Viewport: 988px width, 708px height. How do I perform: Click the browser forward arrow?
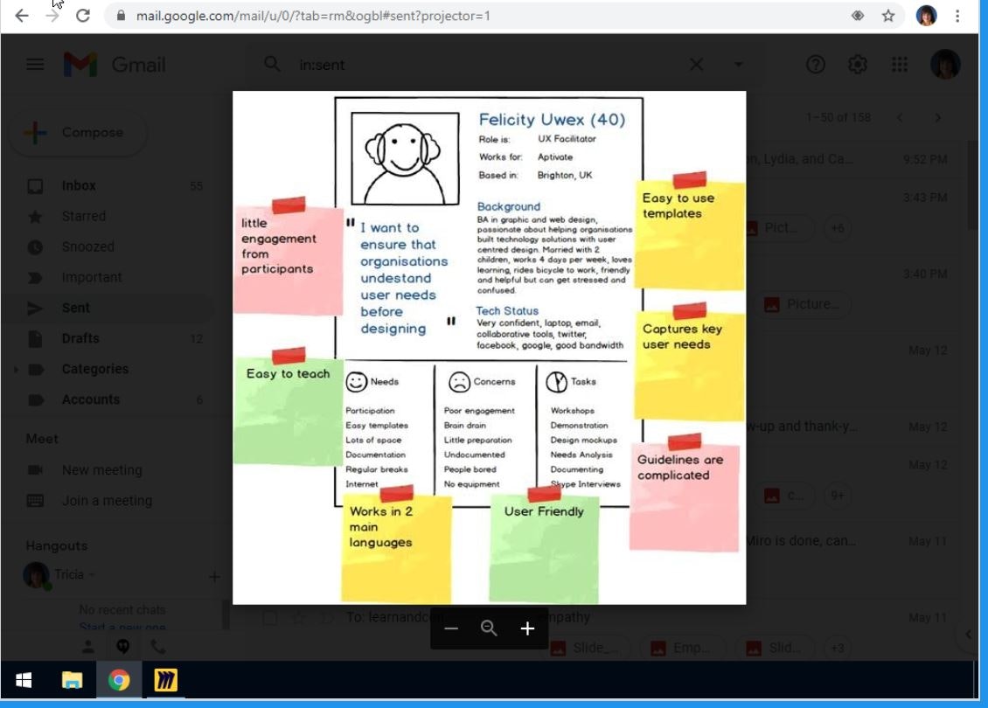pos(52,16)
